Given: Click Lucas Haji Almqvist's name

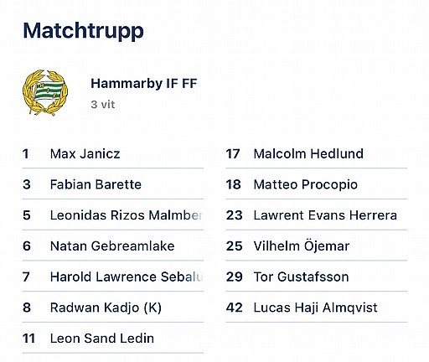Looking at the screenshot, I should [x=315, y=308].
